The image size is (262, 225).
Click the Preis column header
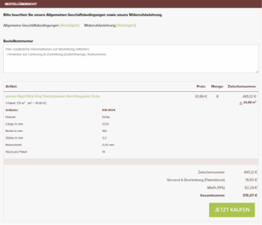(201, 86)
